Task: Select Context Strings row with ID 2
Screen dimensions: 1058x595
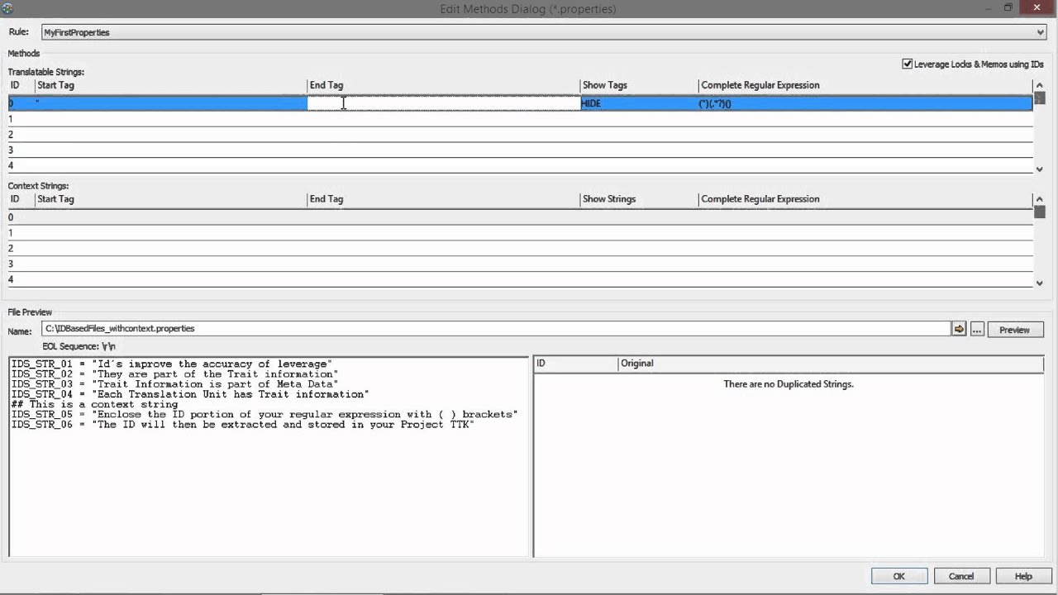Action: tap(520, 249)
